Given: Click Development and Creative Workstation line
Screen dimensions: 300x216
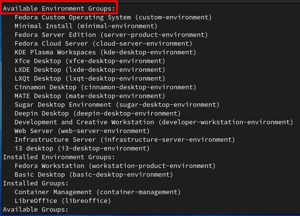Looking at the screenshot, I should point(154,122).
